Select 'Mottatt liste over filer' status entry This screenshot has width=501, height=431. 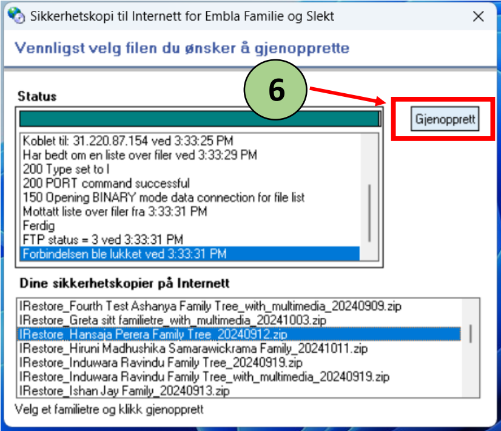click(115, 211)
